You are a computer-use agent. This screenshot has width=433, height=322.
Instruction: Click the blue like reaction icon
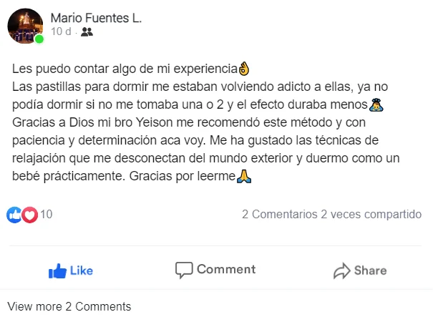[x=14, y=214]
